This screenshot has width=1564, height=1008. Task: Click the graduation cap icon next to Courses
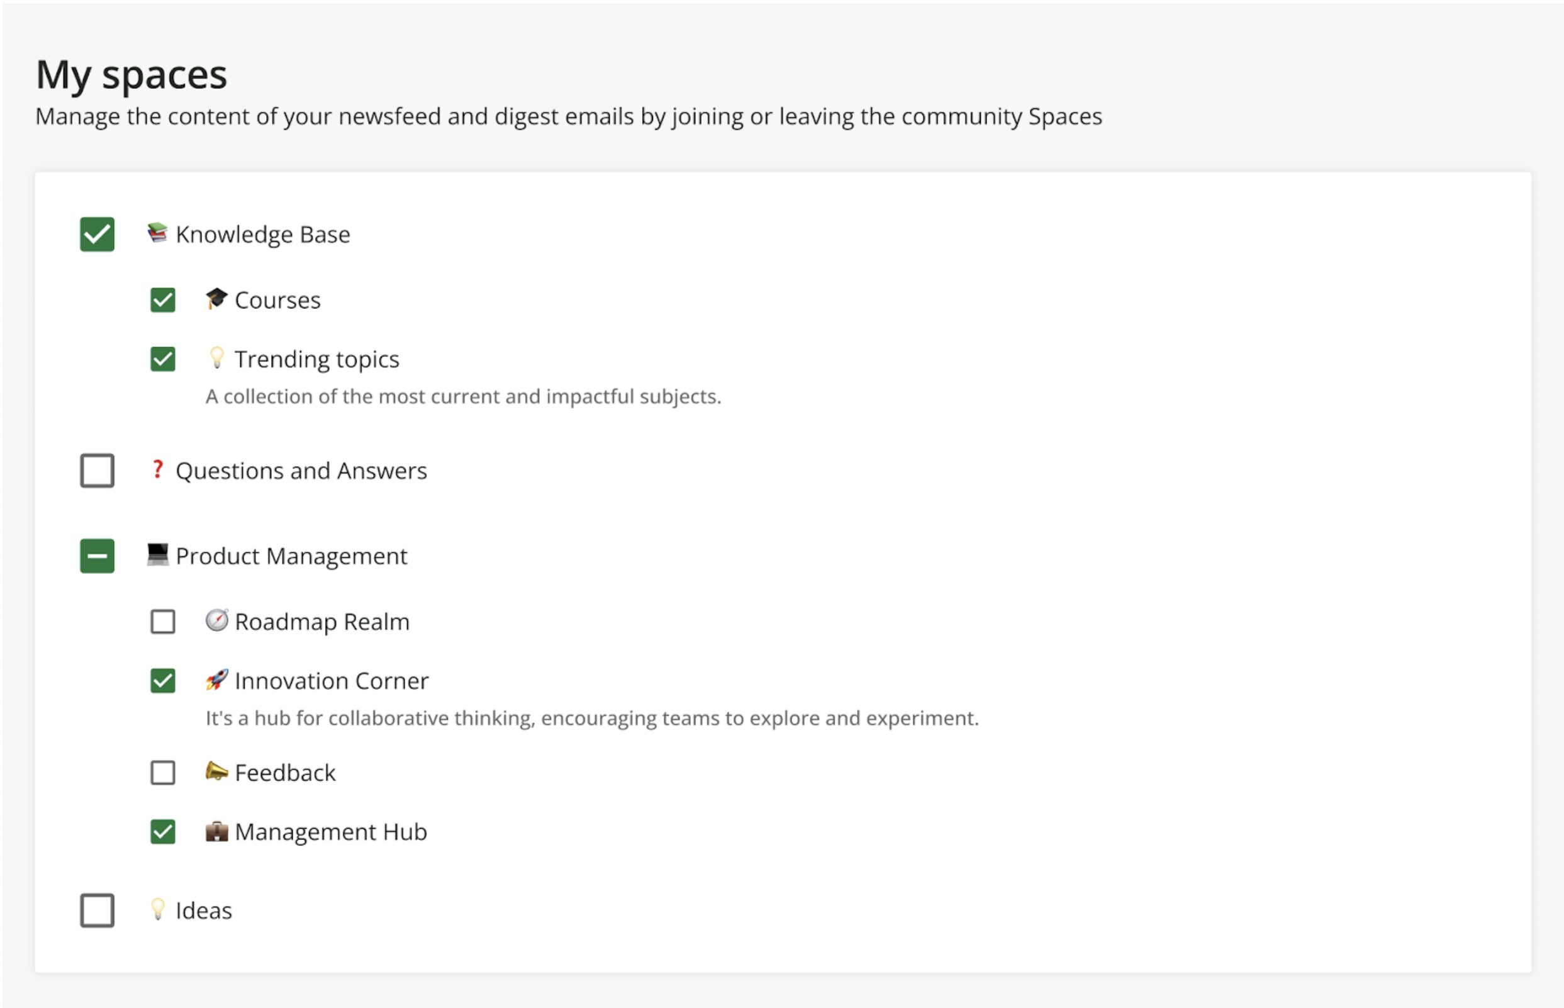pyautogui.click(x=216, y=299)
